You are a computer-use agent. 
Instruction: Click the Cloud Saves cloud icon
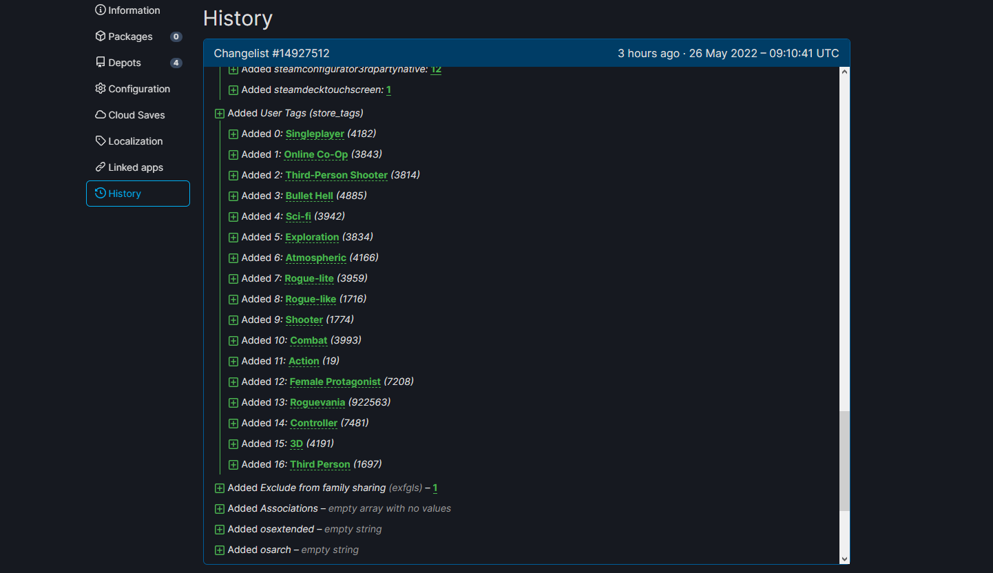(x=101, y=115)
